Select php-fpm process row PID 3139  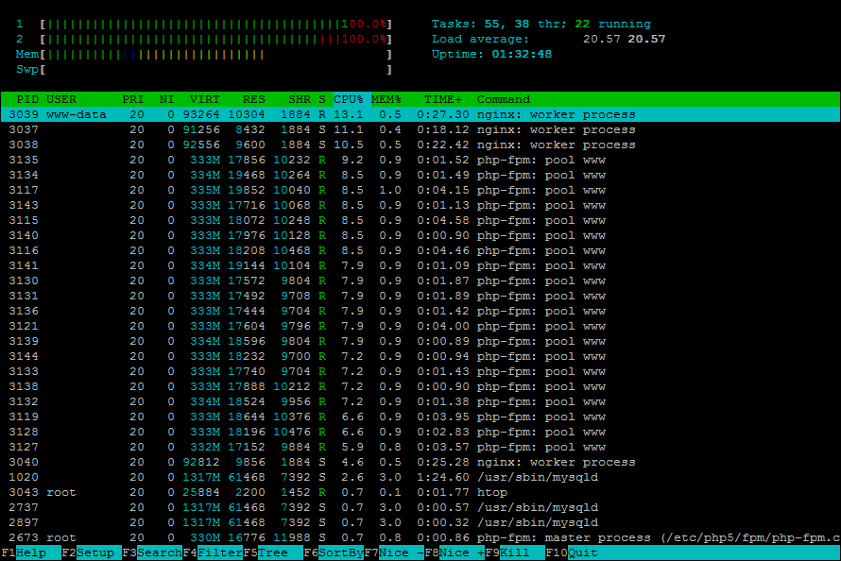(x=420, y=341)
